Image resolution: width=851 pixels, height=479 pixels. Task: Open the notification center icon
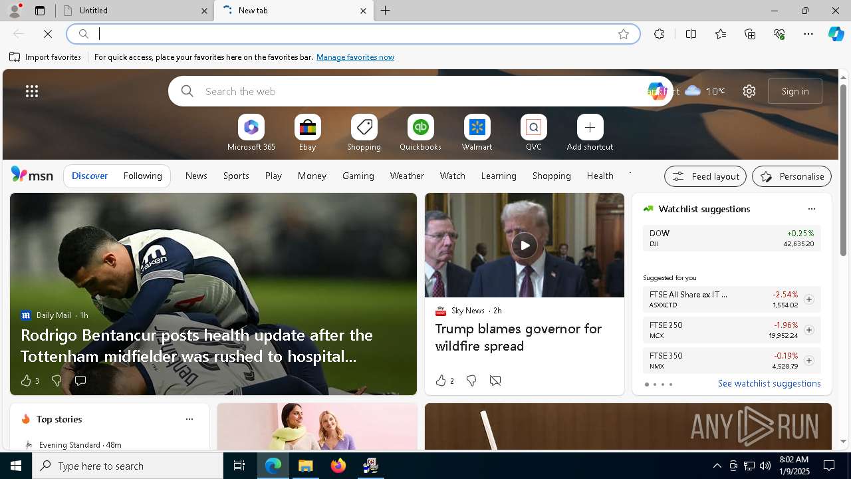[829, 466]
